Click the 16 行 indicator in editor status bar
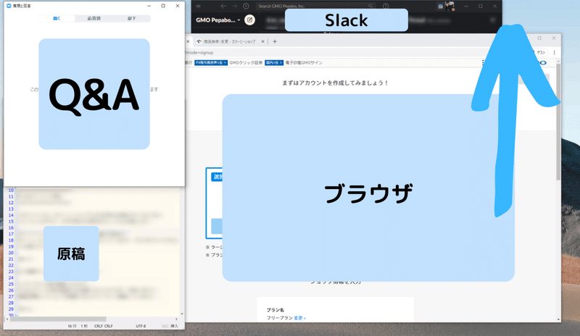The height and width of the screenshot is (336, 580). [72, 326]
